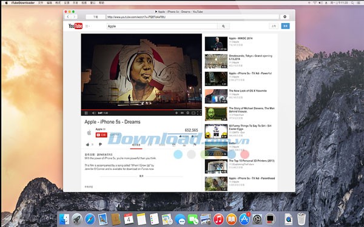Click the YouTube search magnifier button
This screenshot has height=227, width=364.
click(x=223, y=26)
